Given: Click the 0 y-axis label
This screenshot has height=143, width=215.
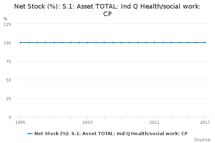Looking at the screenshot, I should click(10, 117).
